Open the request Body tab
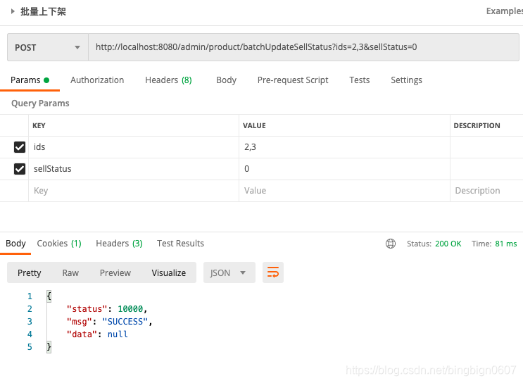523x383 pixels. tap(226, 80)
